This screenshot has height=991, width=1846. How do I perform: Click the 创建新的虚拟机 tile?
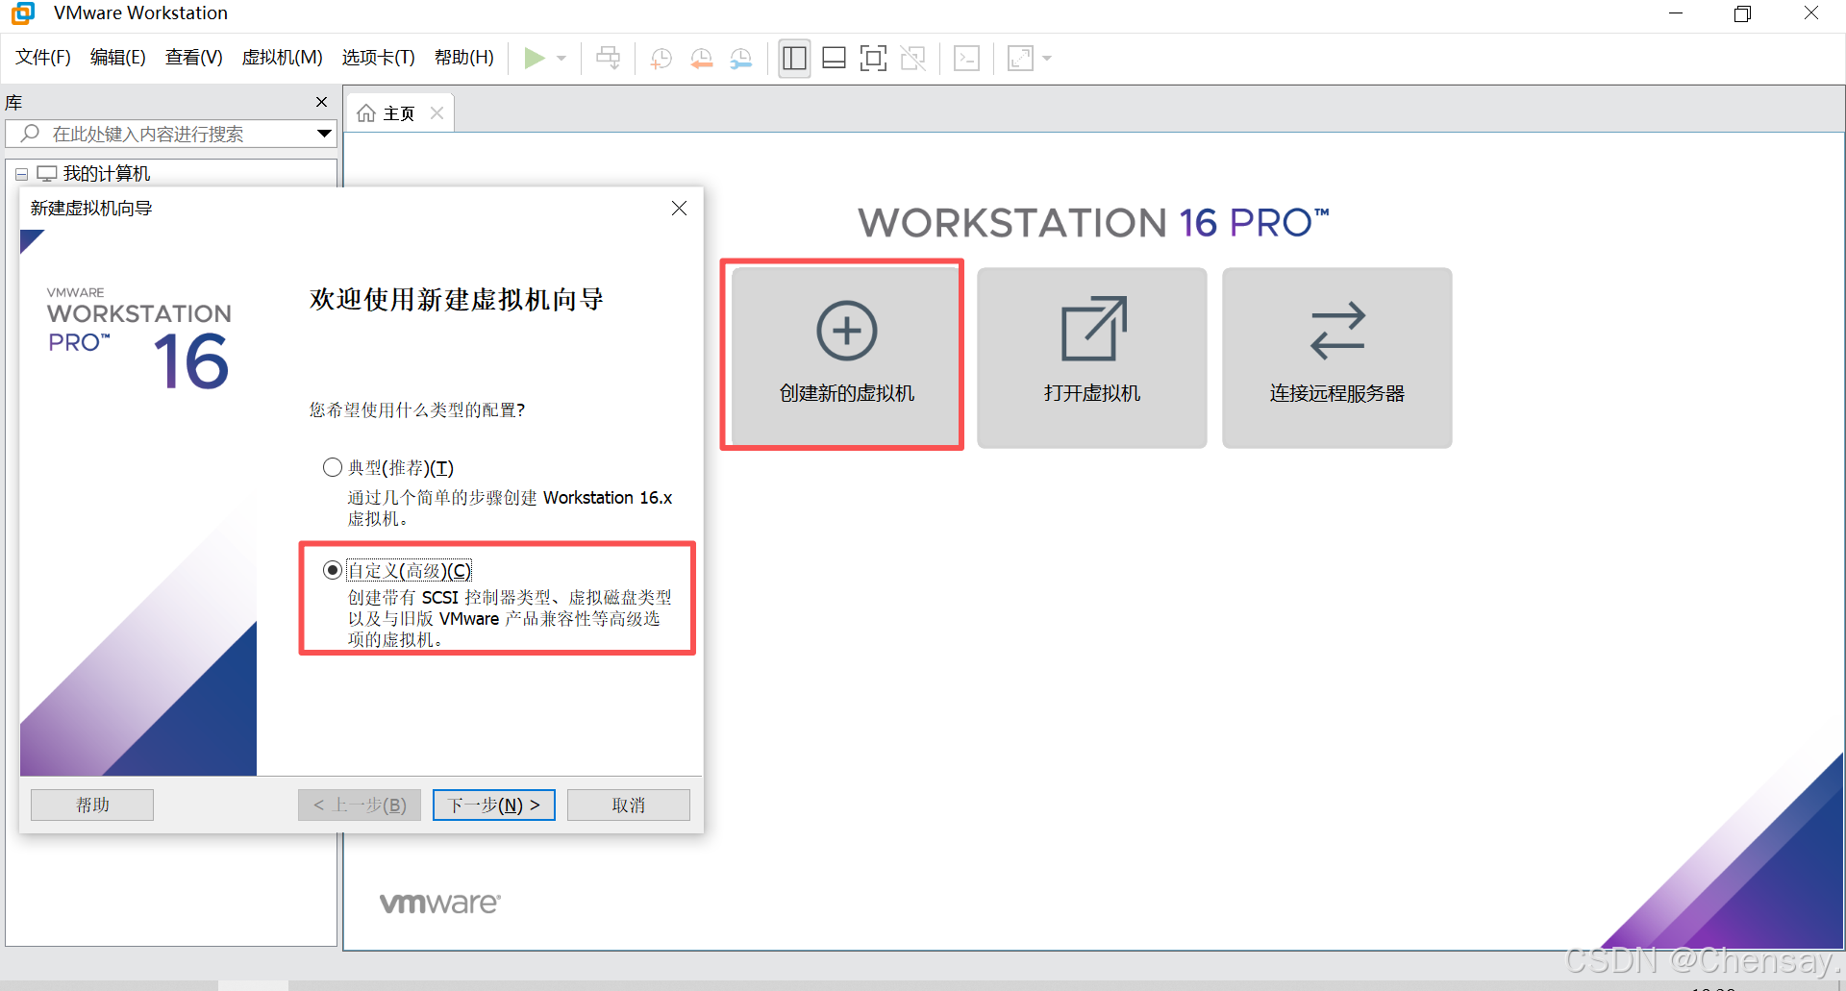coord(846,358)
